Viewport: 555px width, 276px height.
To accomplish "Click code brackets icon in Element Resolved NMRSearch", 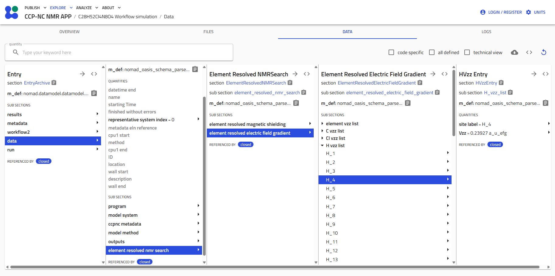I will (307, 74).
